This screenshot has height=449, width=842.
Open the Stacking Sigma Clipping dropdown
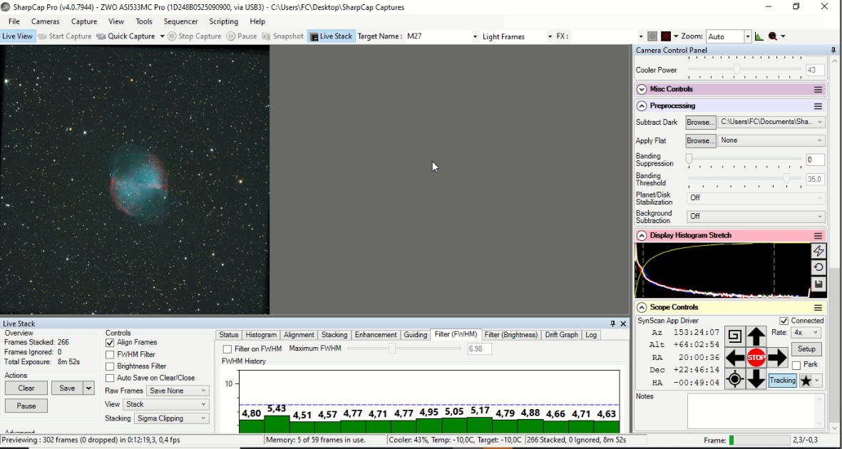click(x=171, y=418)
